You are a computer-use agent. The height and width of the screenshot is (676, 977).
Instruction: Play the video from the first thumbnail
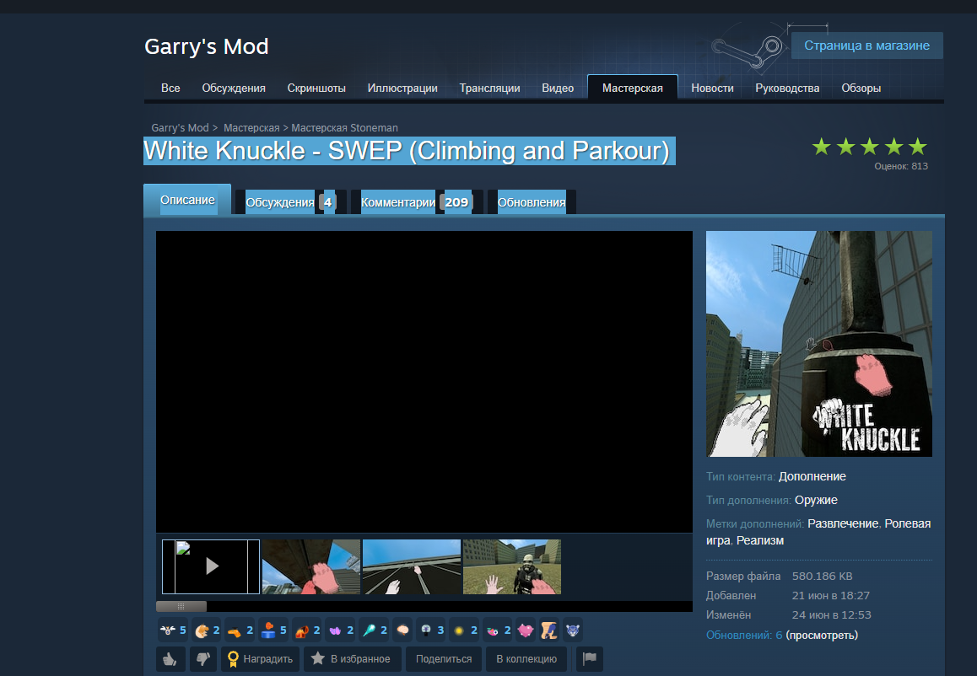[x=211, y=566]
